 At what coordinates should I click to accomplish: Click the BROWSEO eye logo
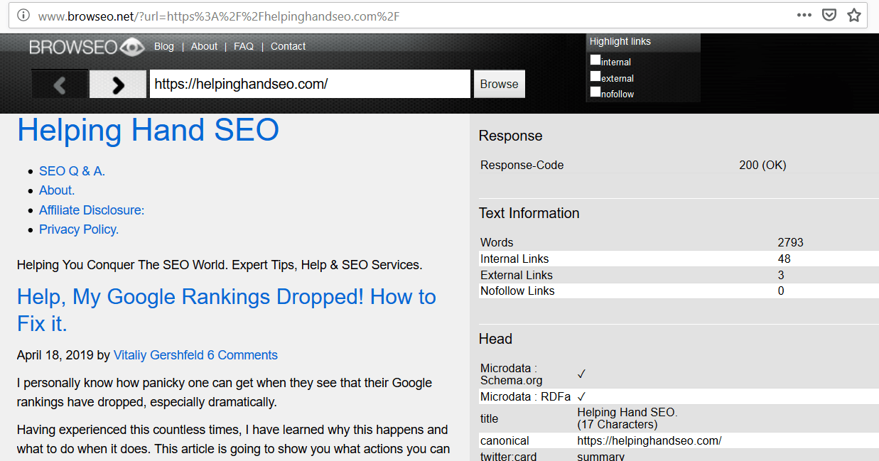pyautogui.click(x=87, y=47)
